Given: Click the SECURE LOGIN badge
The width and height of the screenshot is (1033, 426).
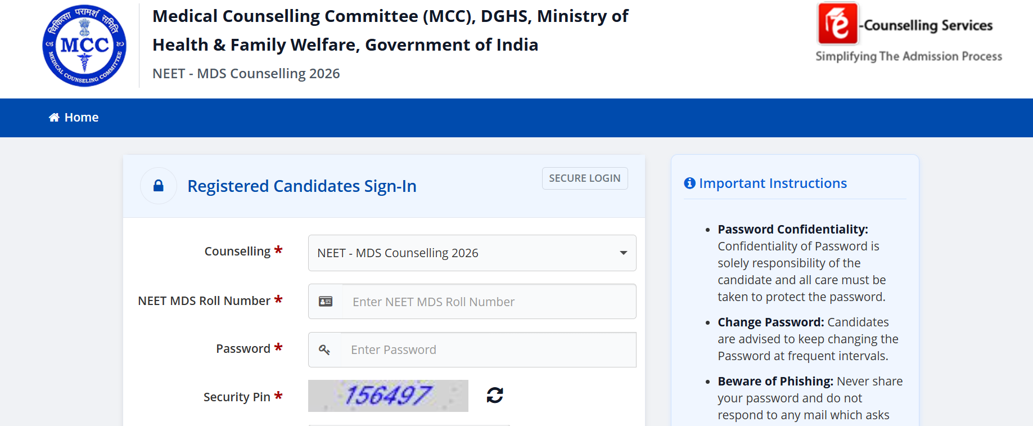Looking at the screenshot, I should 585,178.
